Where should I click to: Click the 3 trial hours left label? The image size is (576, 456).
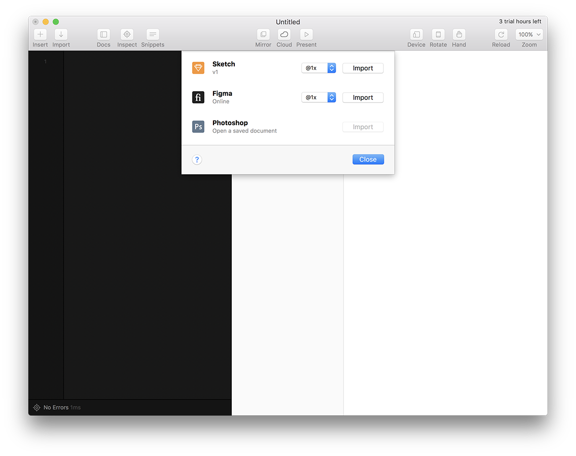(520, 21)
